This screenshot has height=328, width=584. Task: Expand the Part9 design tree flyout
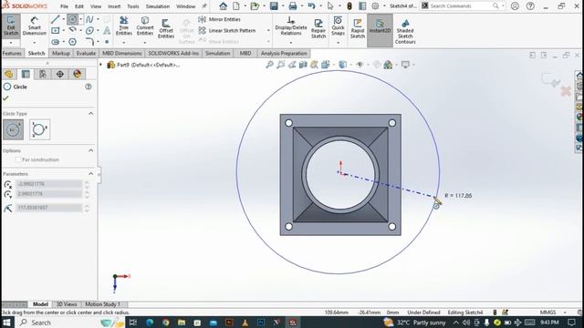100,65
